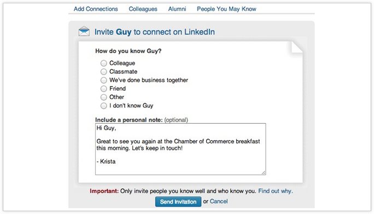
Task: Choose the "I don't know Guy" option
Action: (x=103, y=106)
